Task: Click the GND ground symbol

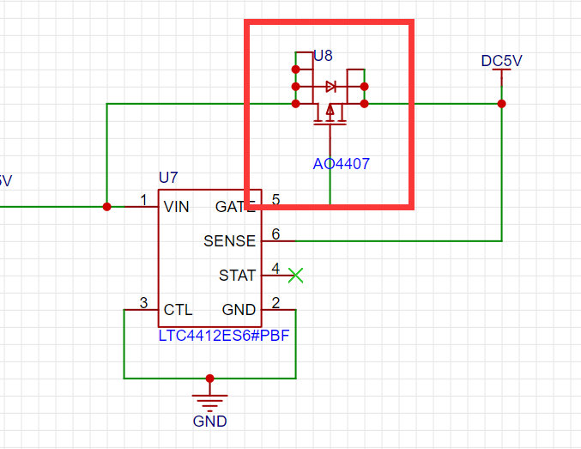Action: (209, 403)
